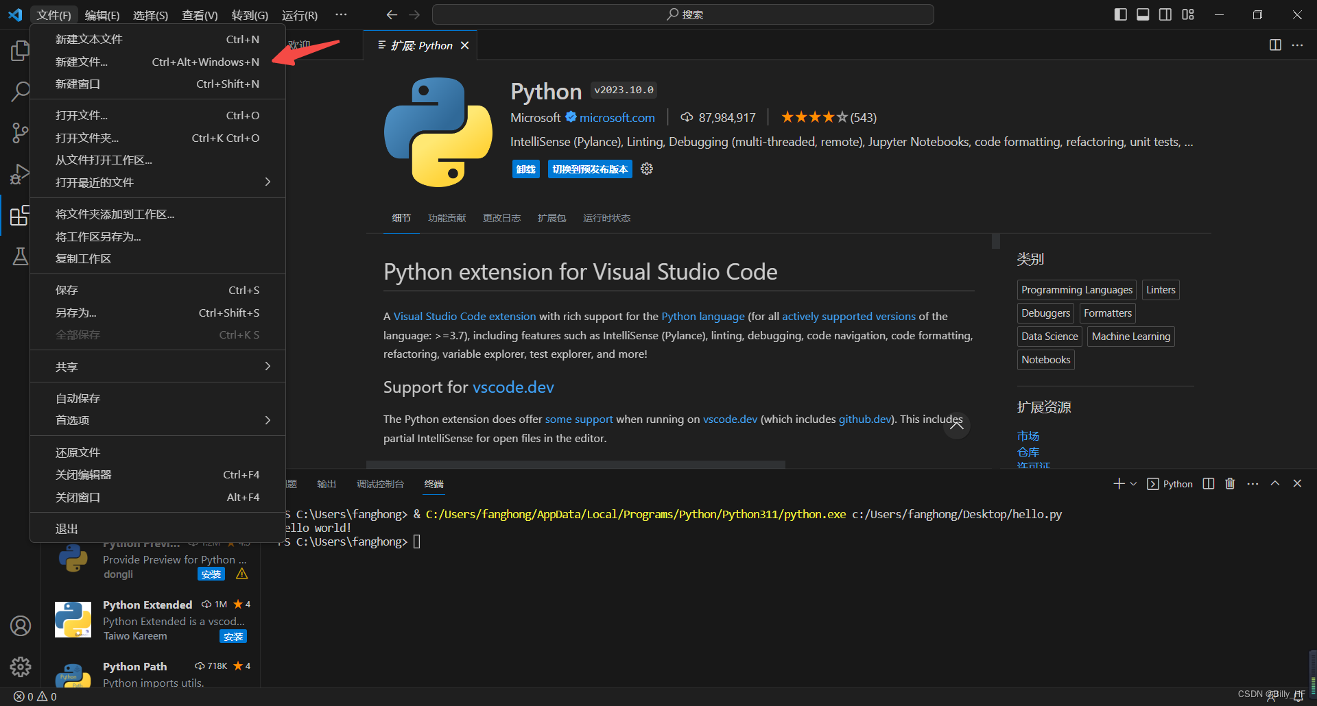Click the scroll-to-top round button
1317x706 pixels.
[957, 425]
